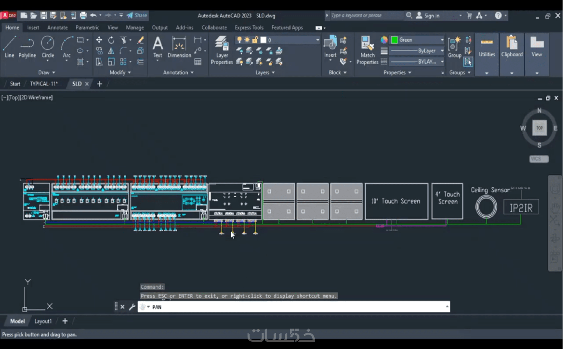The image size is (563, 349).
Task: Click the Share button
Action: (x=137, y=15)
